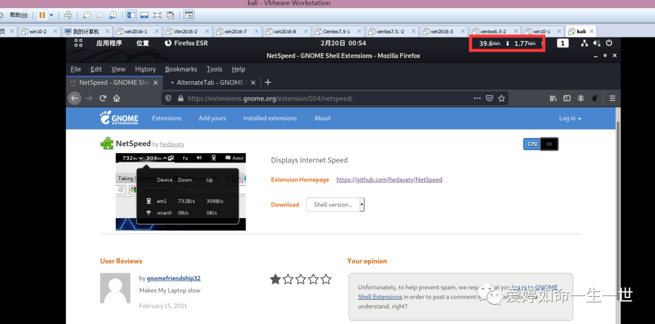Toggle the VMware library sidebar view

[131, 15]
